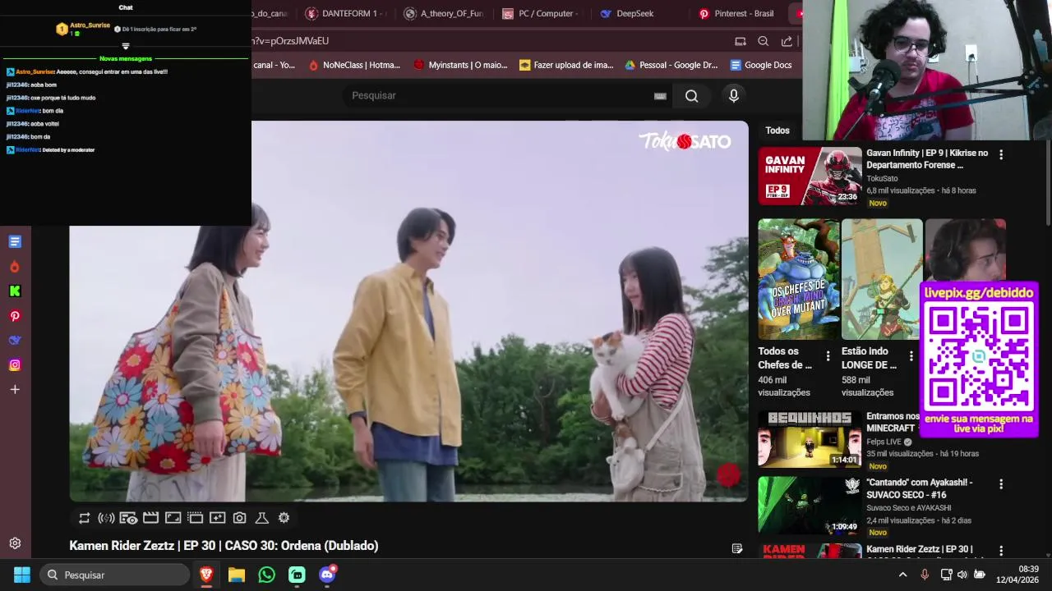
Task: Open the Pessoal - Google Drive bookmark
Action: [x=671, y=65]
